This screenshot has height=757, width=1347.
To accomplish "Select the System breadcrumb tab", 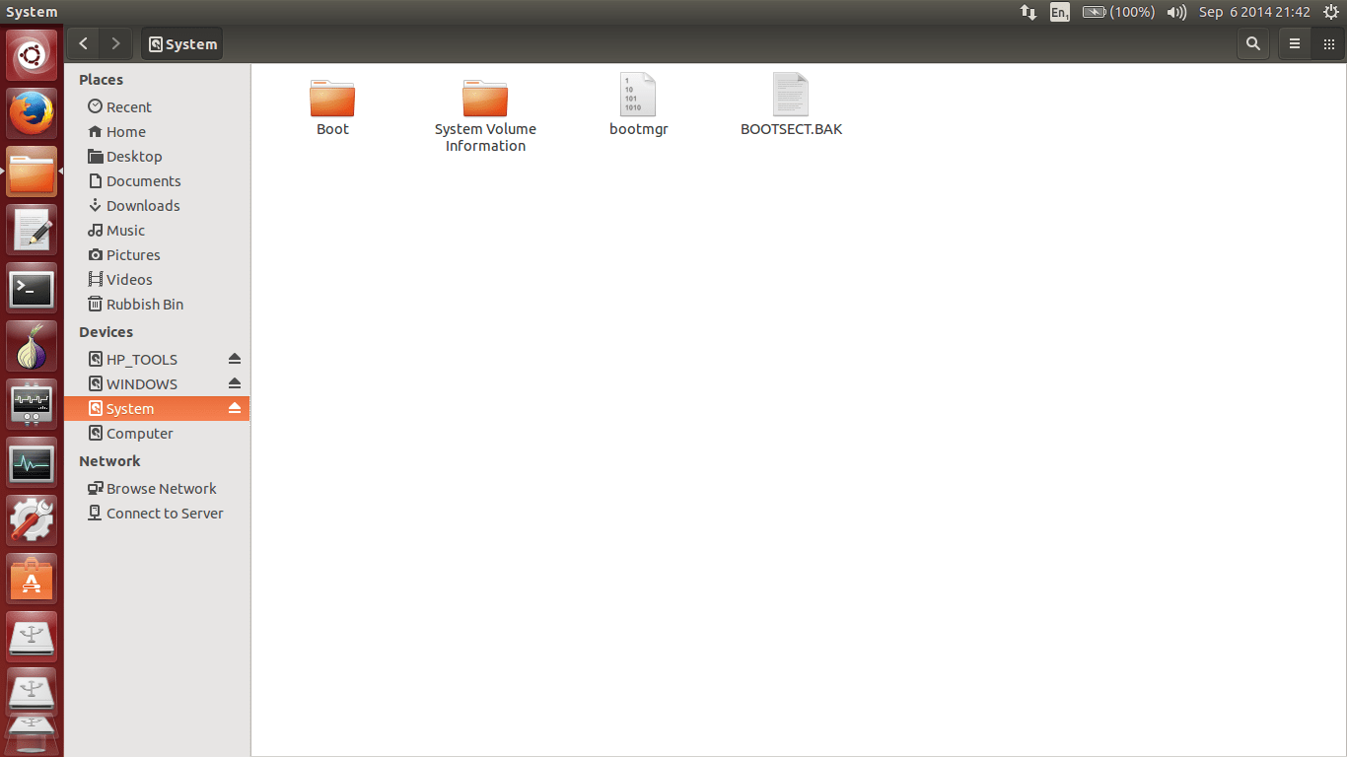I will pyautogui.click(x=181, y=43).
